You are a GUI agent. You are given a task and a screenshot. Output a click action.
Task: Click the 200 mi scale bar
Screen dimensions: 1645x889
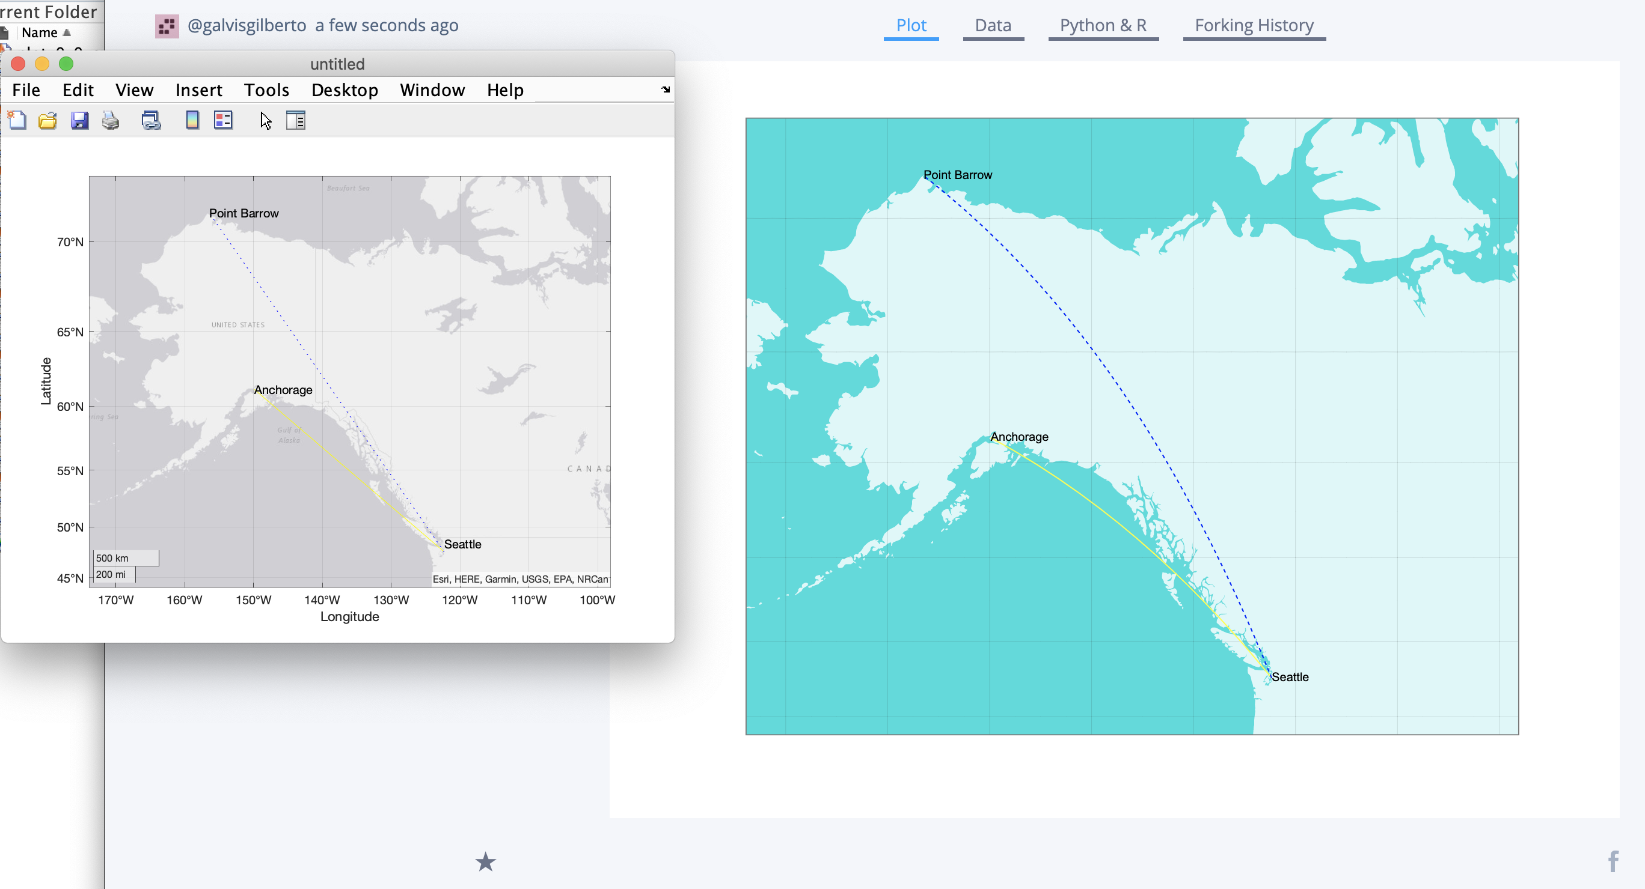pyautogui.click(x=114, y=574)
